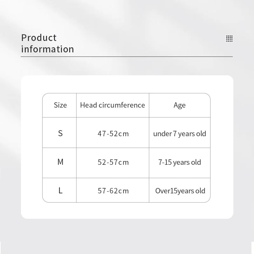The width and height of the screenshot is (254, 254).
Task: Select the Age column header
Action: (x=179, y=105)
